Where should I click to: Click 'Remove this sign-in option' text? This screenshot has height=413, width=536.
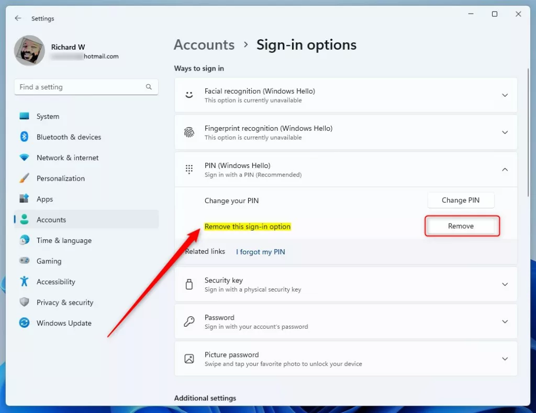[248, 226]
